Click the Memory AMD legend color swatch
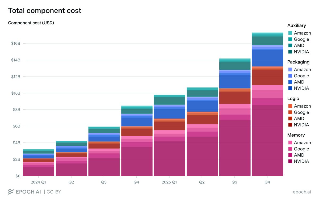This screenshot has width=319, height=206. 290,155
